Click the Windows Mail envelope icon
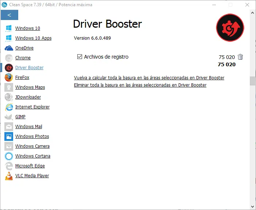 click(9, 127)
